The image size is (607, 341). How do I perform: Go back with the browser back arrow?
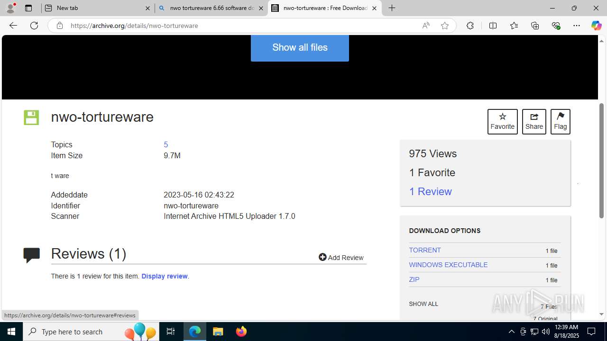point(13,26)
